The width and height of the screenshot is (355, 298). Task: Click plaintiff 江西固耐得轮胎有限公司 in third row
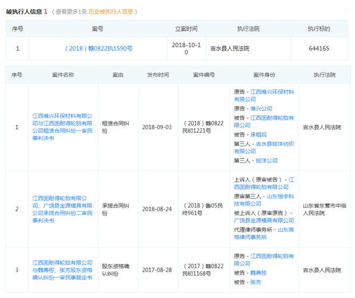tap(264, 260)
